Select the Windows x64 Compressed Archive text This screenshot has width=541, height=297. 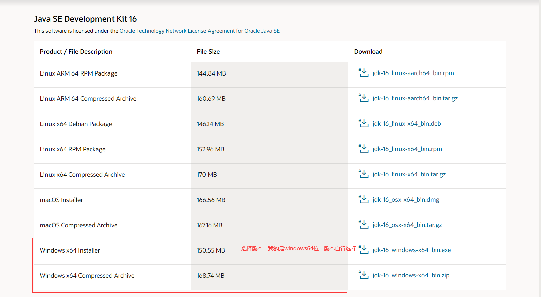87,276
